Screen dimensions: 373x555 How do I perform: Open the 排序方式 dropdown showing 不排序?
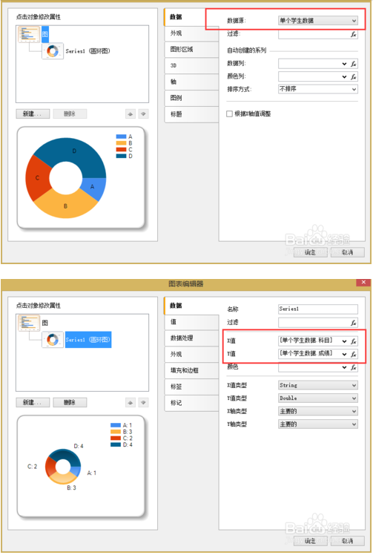(x=318, y=89)
